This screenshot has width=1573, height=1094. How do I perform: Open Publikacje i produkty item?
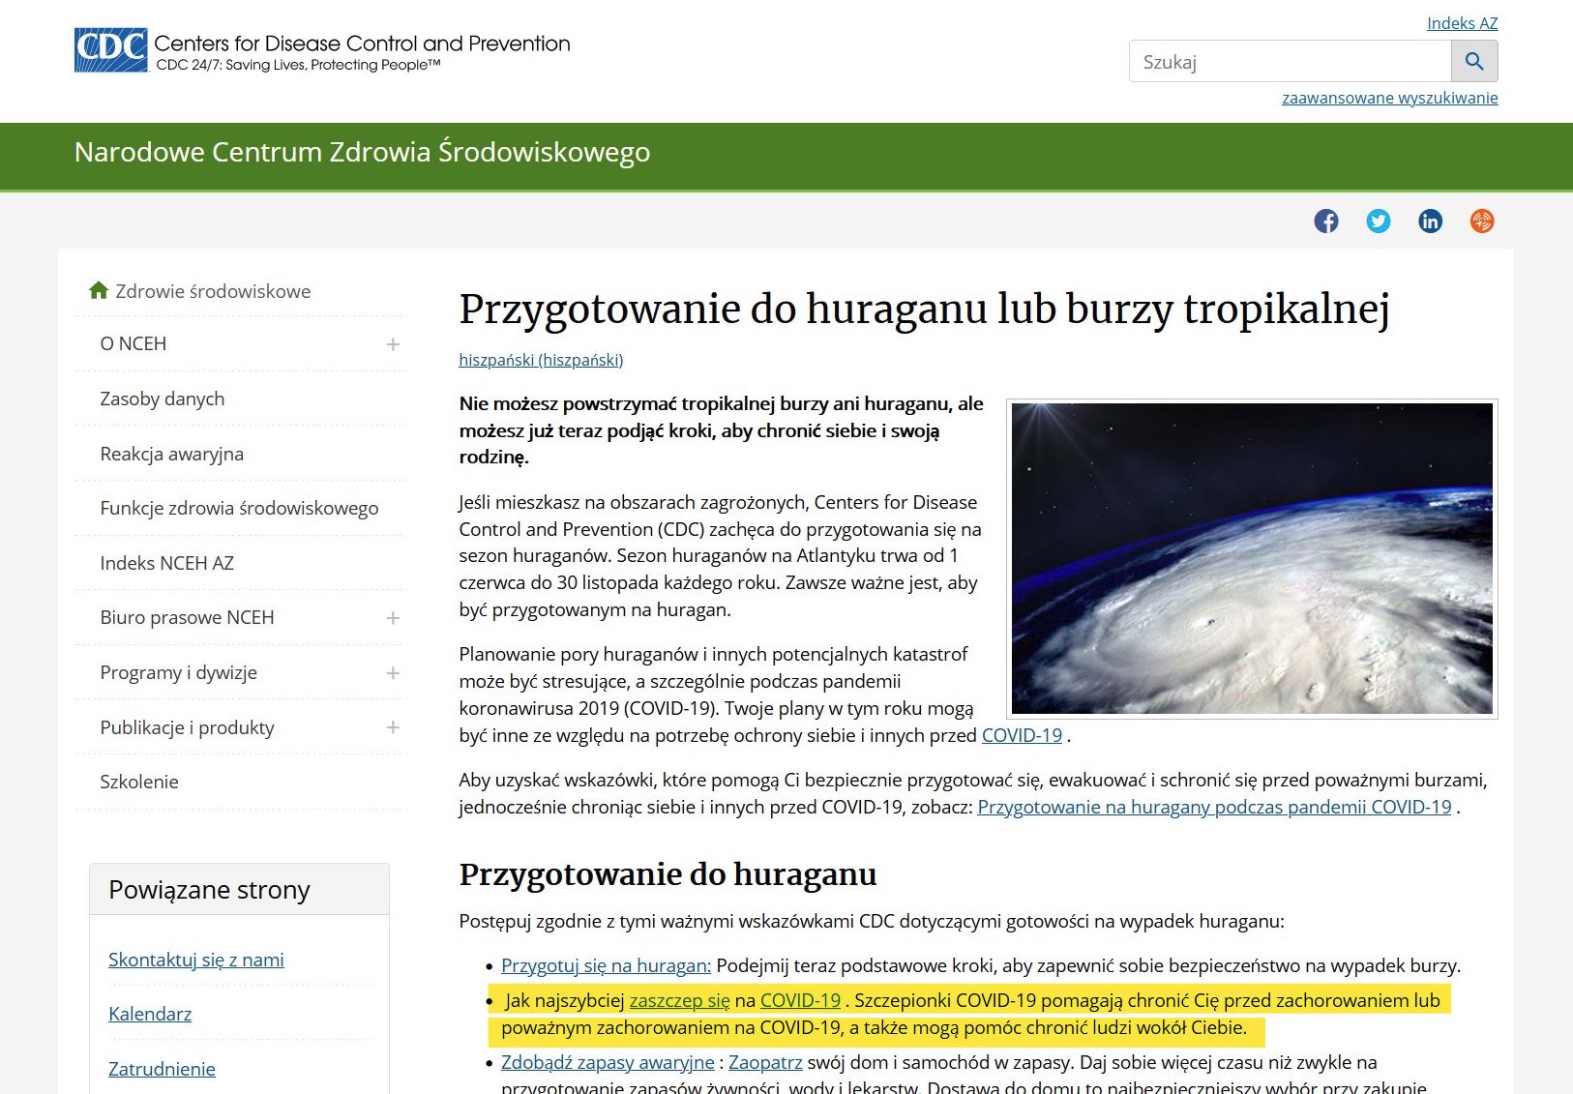(x=188, y=727)
